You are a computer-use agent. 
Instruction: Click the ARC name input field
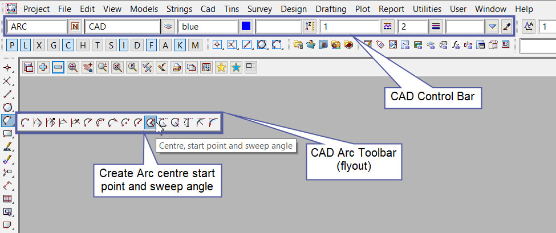[37, 27]
